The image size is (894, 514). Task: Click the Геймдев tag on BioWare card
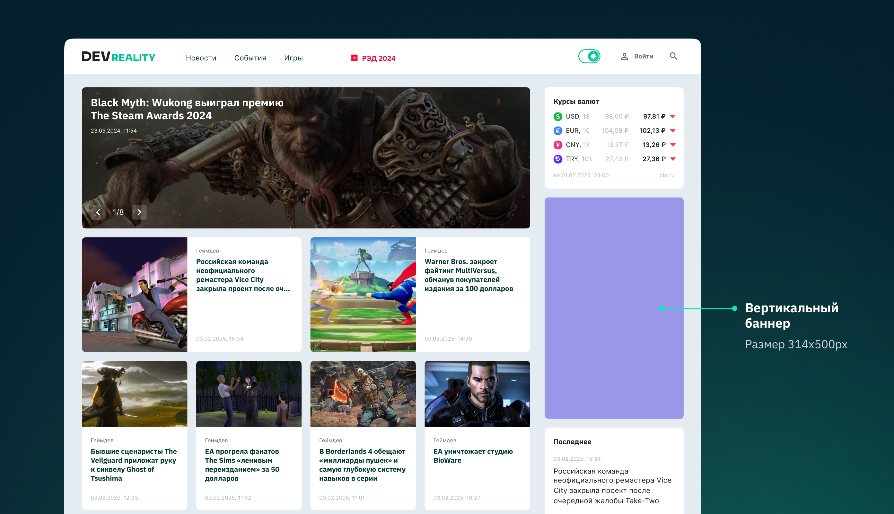(x=444, y=440)
